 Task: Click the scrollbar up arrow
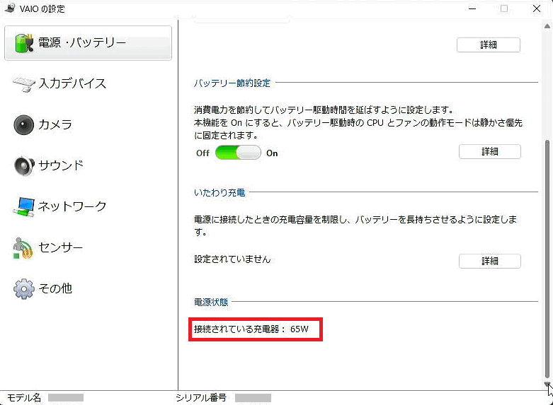547,25
